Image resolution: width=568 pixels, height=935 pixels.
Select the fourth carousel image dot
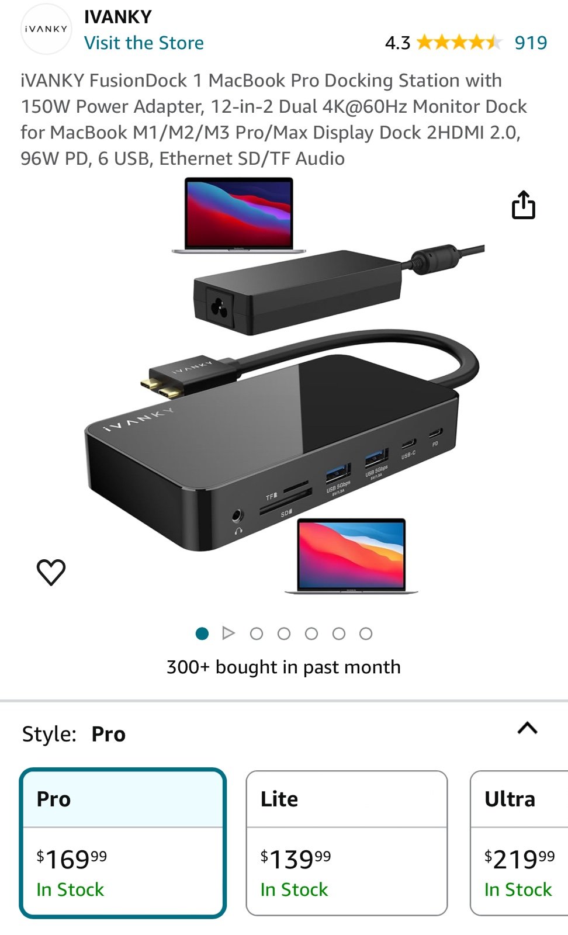click(311, 633)
